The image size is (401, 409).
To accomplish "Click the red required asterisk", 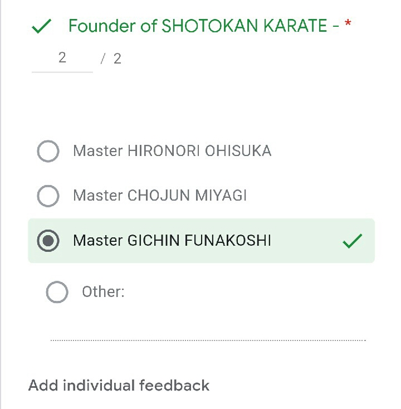I will 348,25.
